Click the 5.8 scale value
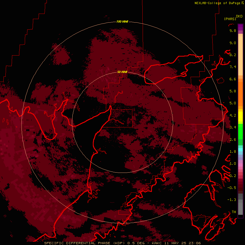Viewport: 245px width, 245px height. click(x=233, y=91)
